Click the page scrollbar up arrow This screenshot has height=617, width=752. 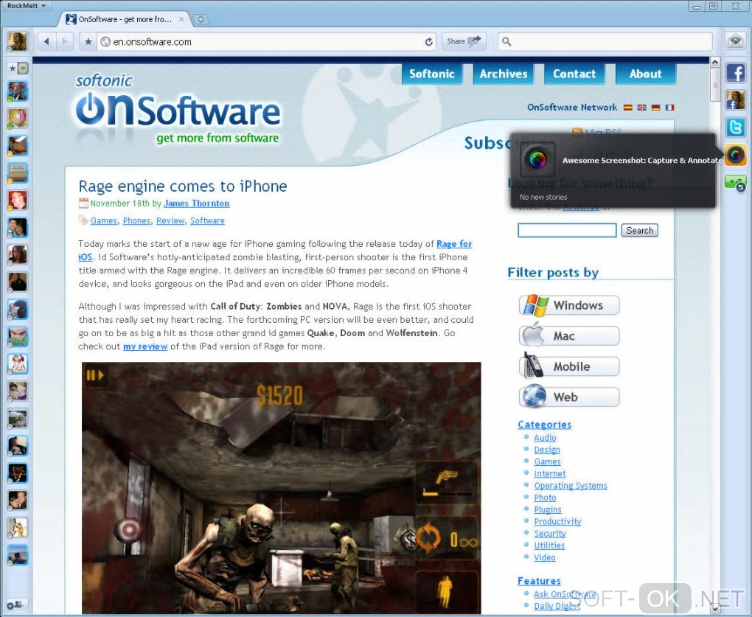pyautogui.click(x=714, y=62)
